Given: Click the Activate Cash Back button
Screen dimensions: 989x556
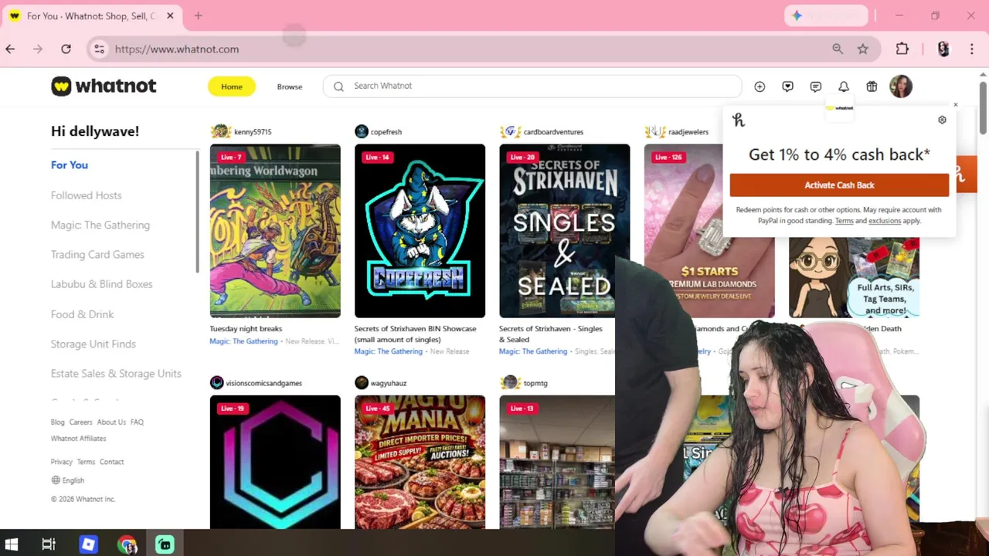Looking at the screenshot, I should point(839,185).
